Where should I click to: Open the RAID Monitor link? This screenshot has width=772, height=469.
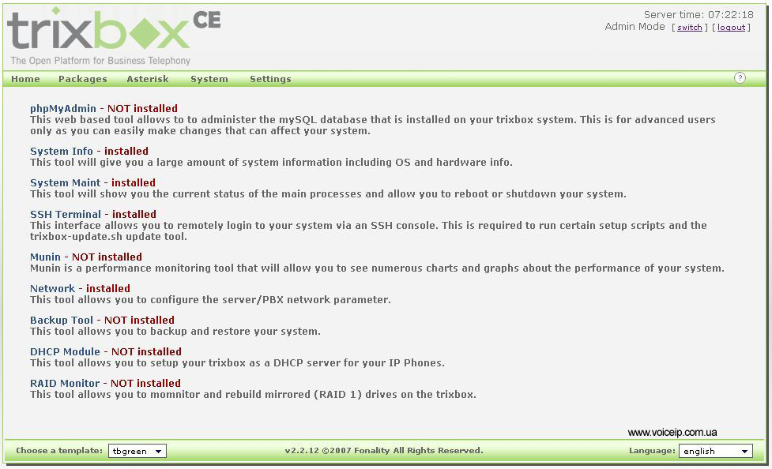click(x=65, y=383)
